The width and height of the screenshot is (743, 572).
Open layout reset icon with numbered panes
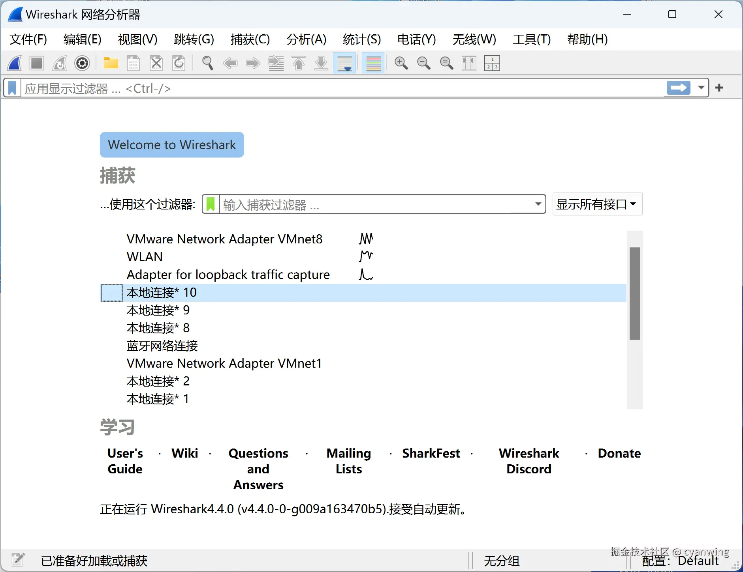point(492,63)
